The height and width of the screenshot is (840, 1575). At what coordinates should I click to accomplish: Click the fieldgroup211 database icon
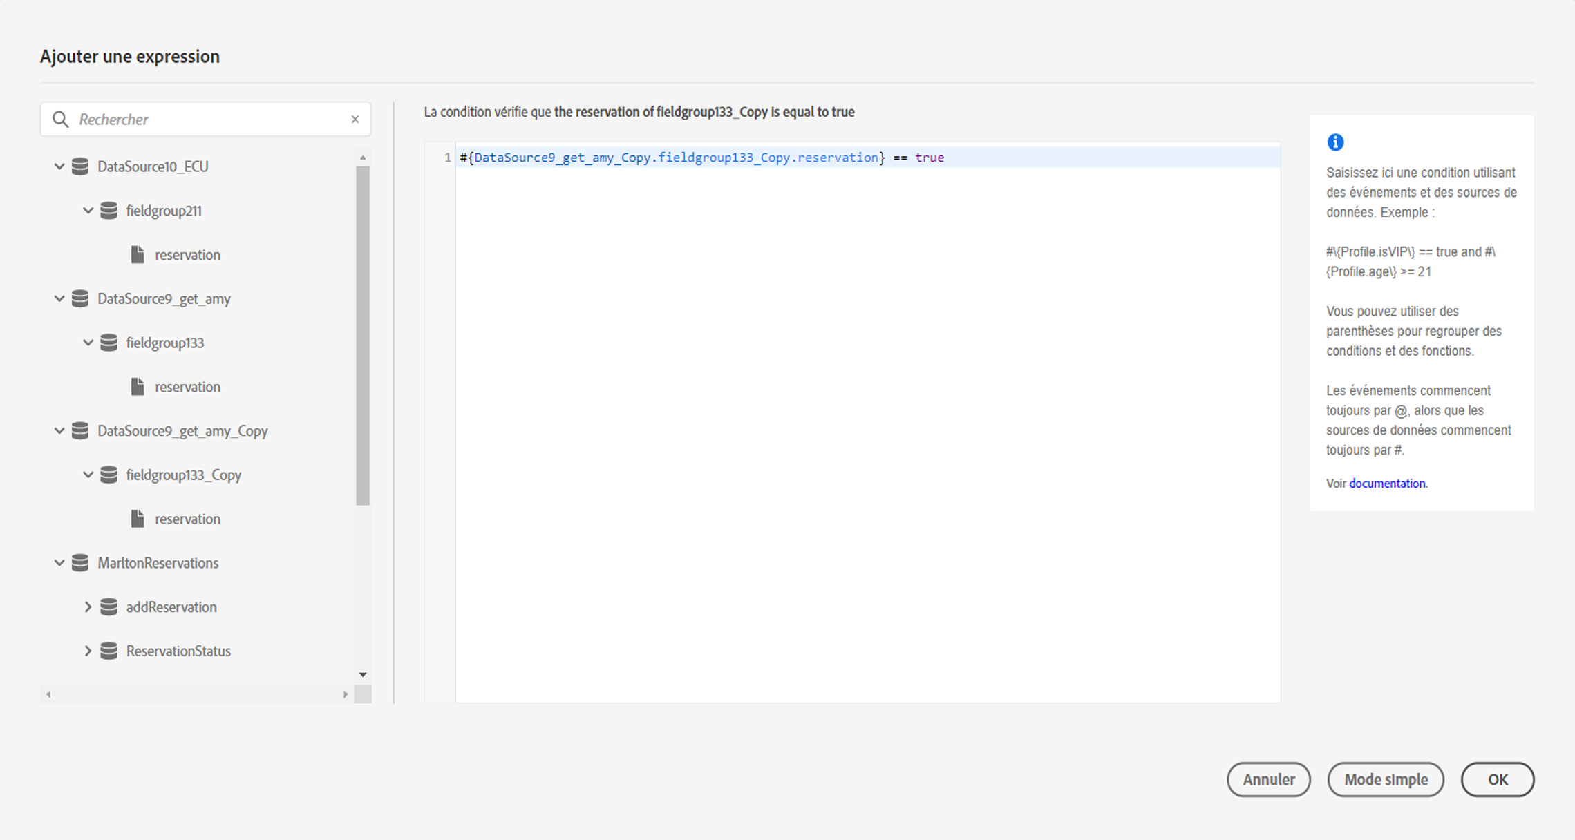[x=109, y=211]
